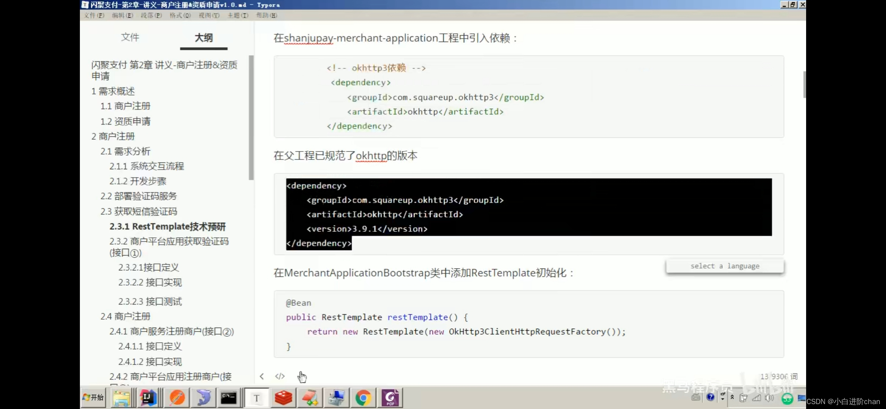
Task: Click the green 53 badge tray icon
Action: pos(787,399)
